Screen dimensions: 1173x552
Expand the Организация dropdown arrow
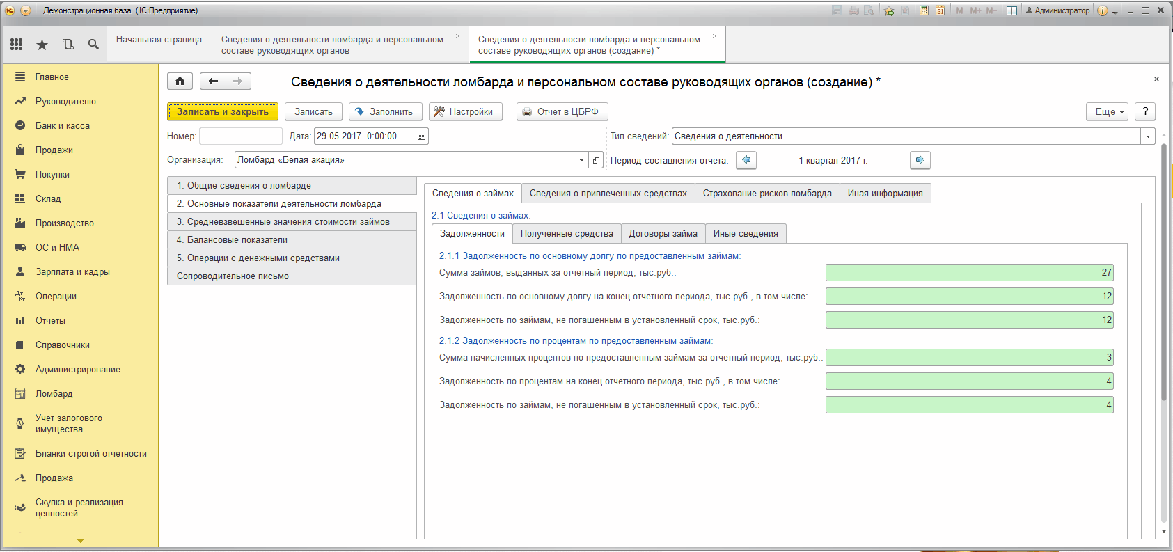[x=581, y=160]
